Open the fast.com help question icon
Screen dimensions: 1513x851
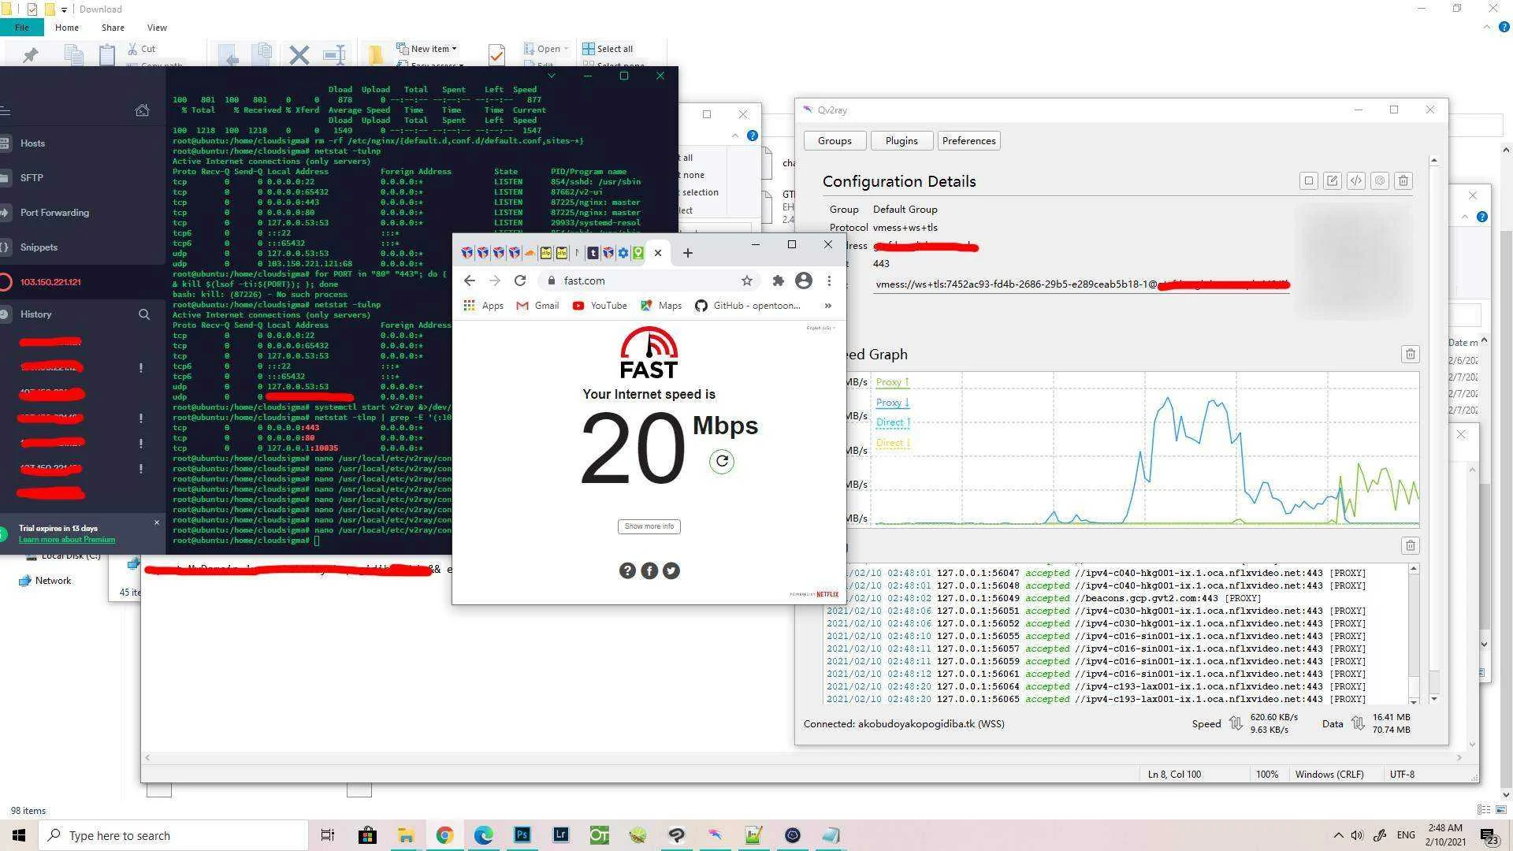coord(627,570)
